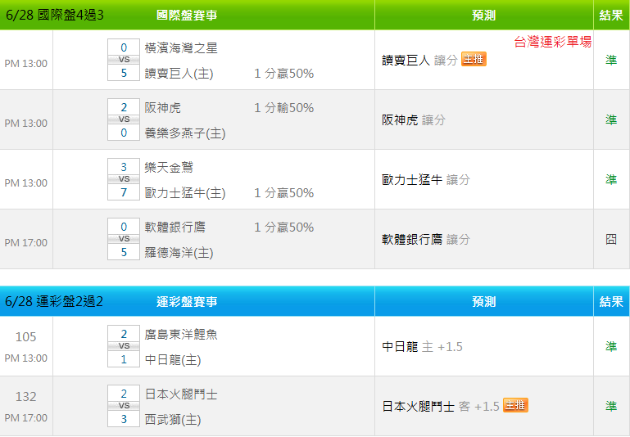Click the 預測 header in blue table
This screenshot has width=630, height=437.
(483, 301)
